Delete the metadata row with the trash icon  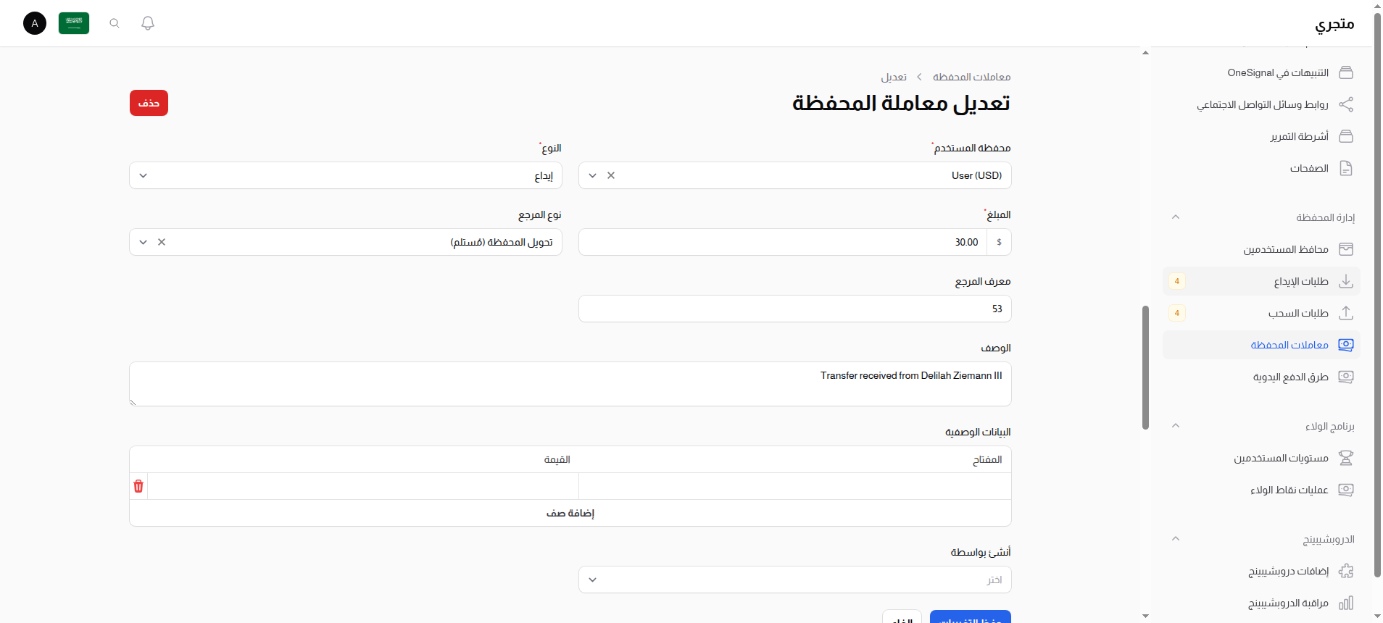[138, 486]
